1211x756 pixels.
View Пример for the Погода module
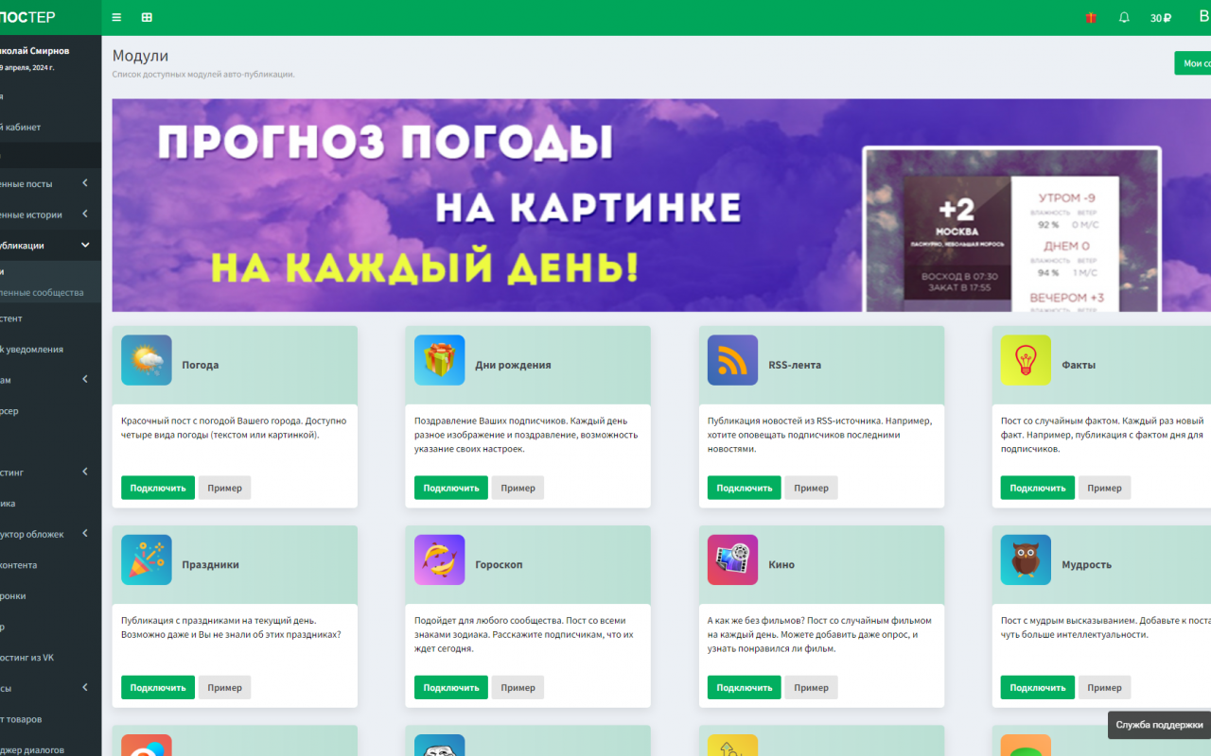[225, 488]
